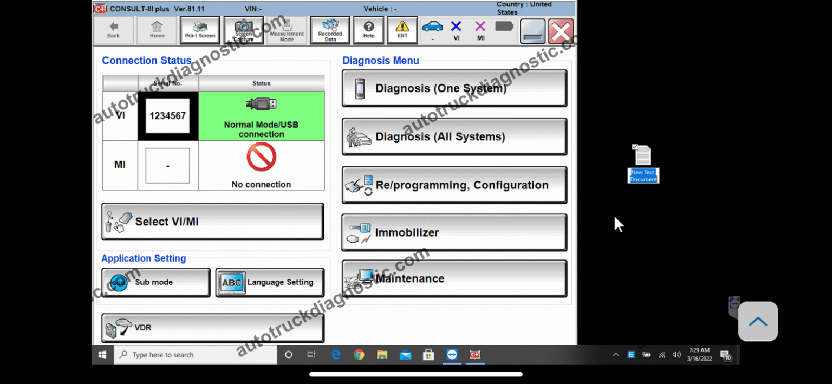Expand the bottom chevron overlay button
This screenshot has height=384, width=832.
click(758, 321)
